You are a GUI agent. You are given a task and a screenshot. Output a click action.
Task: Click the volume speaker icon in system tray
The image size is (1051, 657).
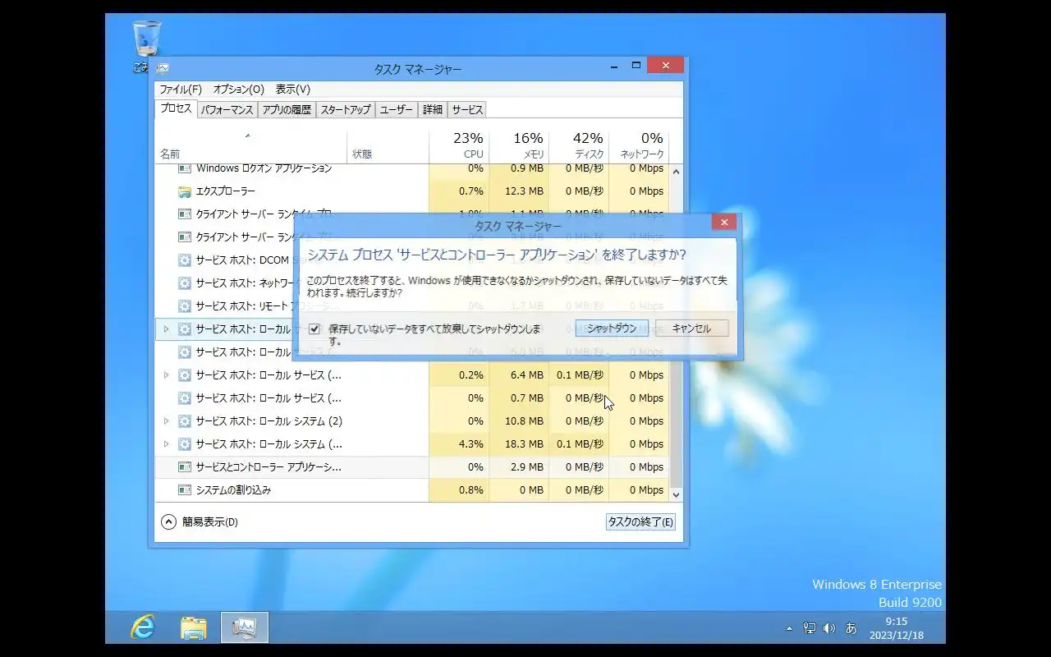click(x=829, y=628)
